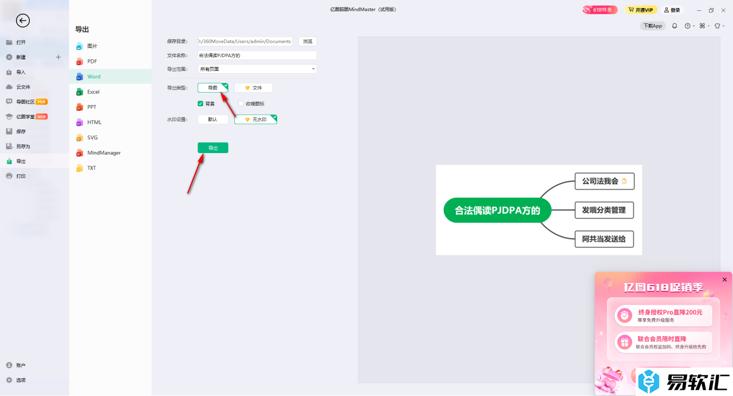This screenshot has width=733, height=396.
Task: Choose 图片 export format
Action: (x=111, y=46)
